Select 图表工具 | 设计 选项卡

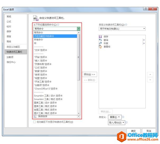[x=55, y=103]
